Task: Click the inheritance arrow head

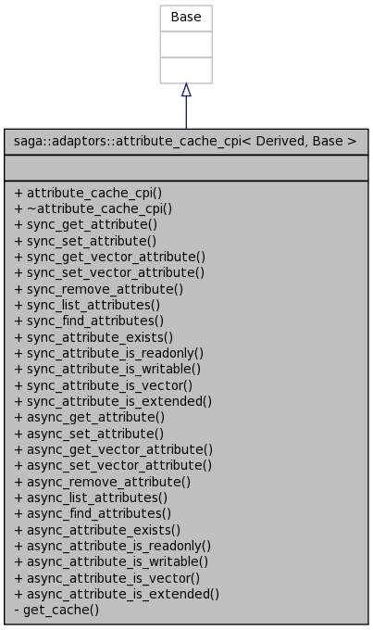Action: point(186,90)
